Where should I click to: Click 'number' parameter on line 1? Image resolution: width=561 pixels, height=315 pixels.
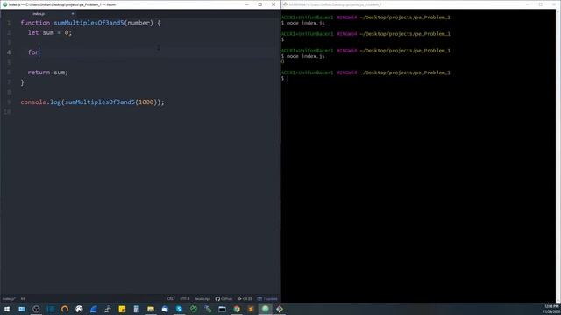tap(138, 23)
